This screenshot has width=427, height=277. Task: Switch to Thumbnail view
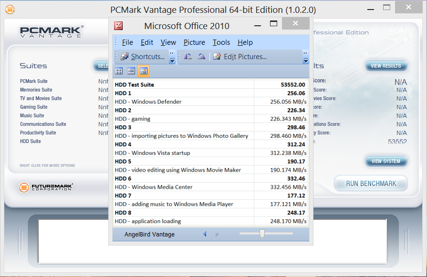[x=119, y=71]
